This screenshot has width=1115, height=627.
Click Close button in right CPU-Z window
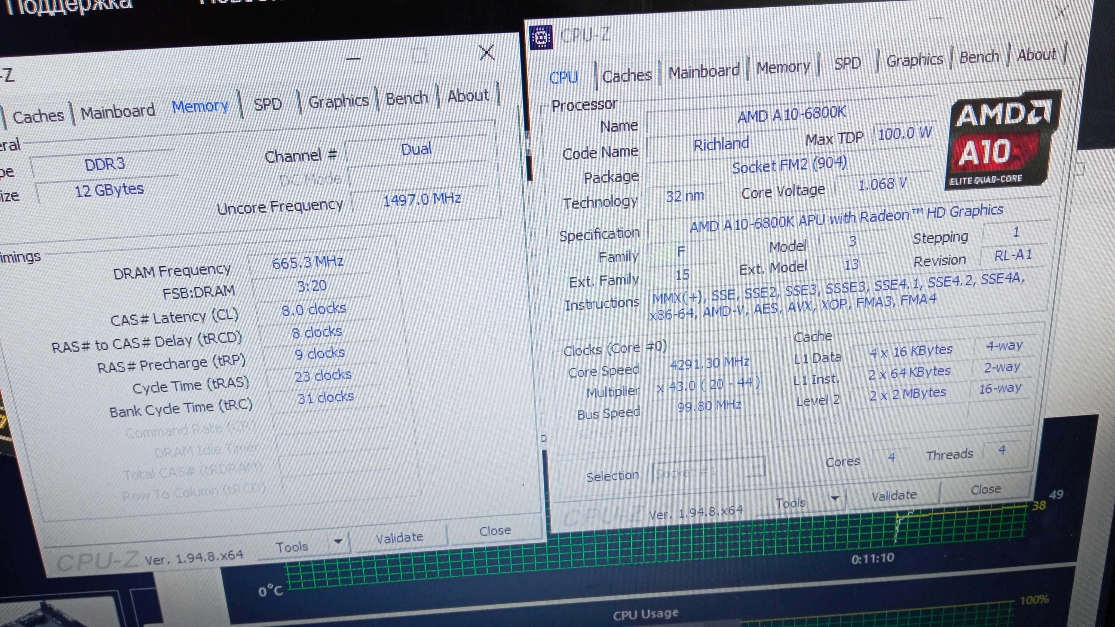[x=986, y=490]
